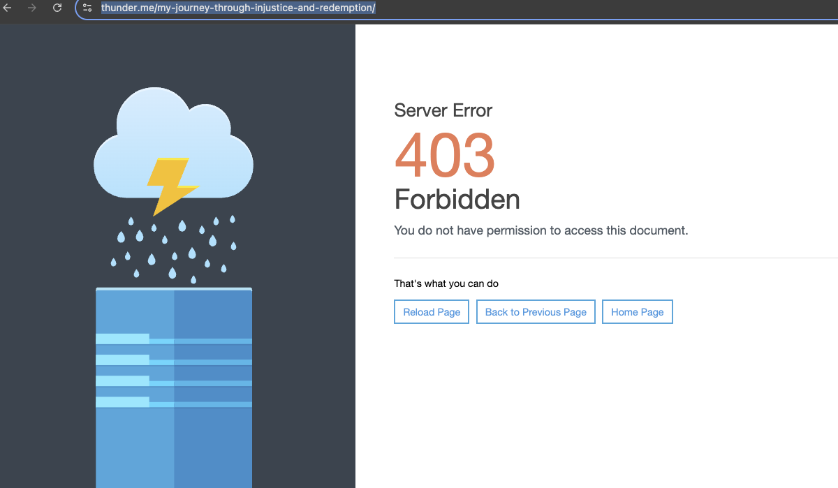Click the yellow lightning bolt graphic
Screen dimensions: 838x488
(171, 184)
